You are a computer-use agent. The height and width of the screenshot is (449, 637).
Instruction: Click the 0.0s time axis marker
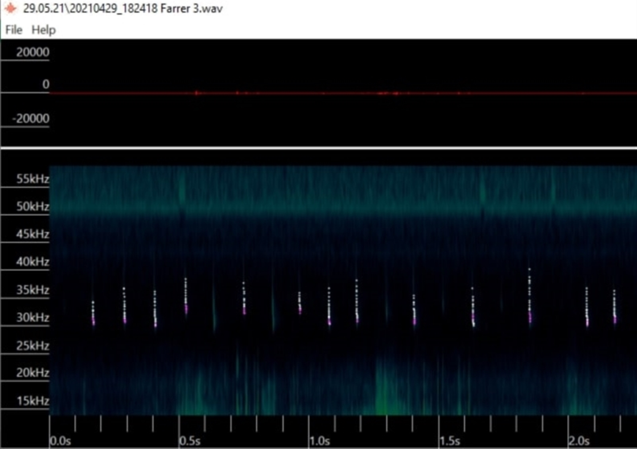pyautogui.click(x=60, y=441)
